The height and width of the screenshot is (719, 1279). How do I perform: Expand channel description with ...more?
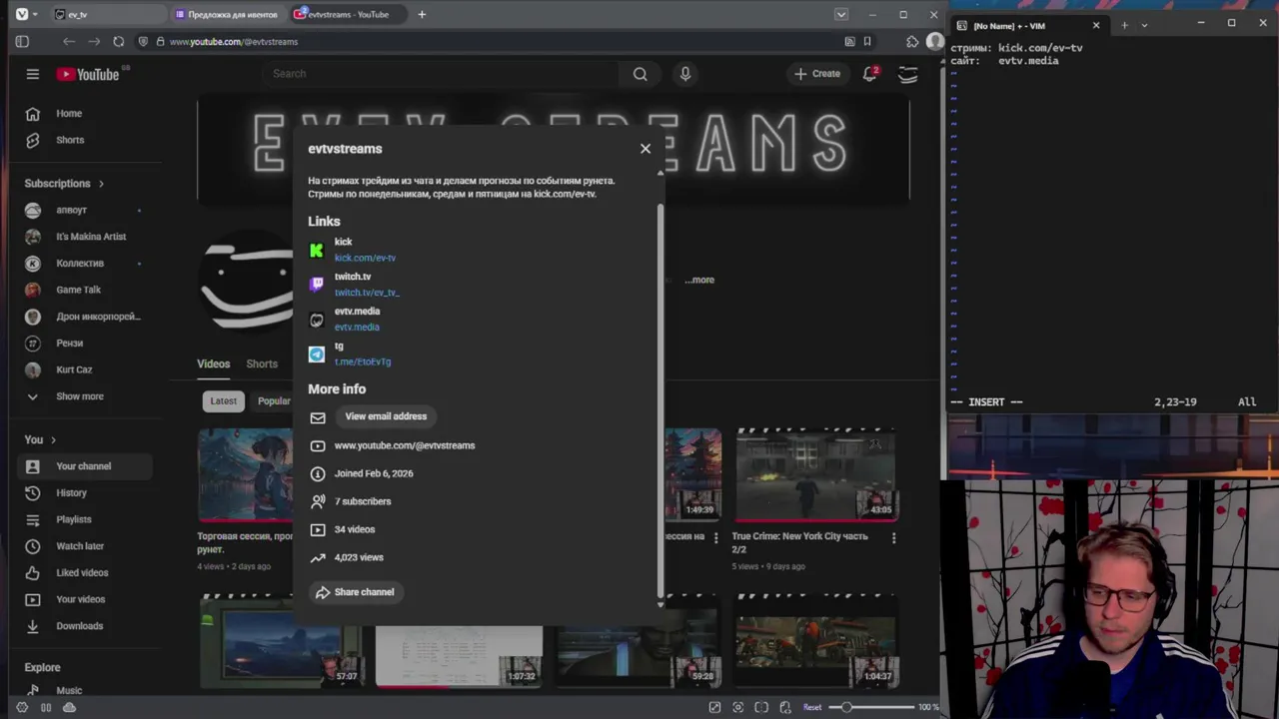699,280
